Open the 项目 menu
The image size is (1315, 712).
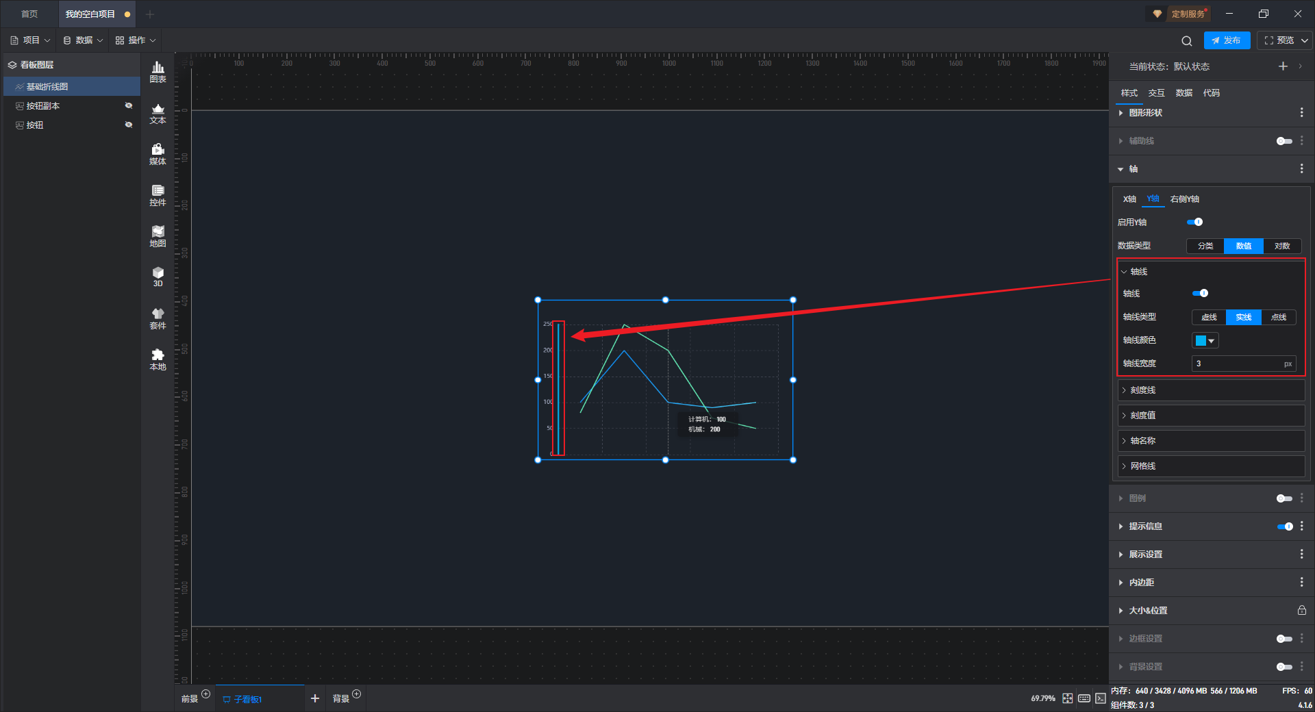[30, 40]
